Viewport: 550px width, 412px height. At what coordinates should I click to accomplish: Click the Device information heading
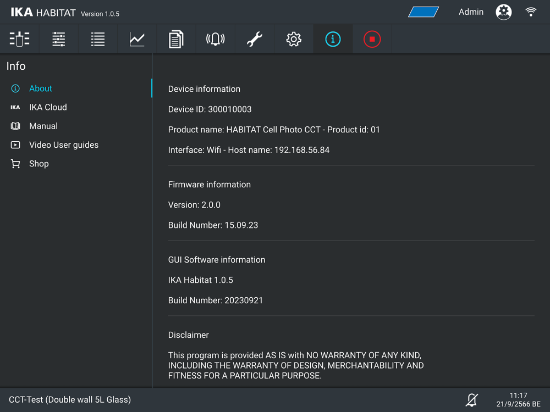pos(204,89)
